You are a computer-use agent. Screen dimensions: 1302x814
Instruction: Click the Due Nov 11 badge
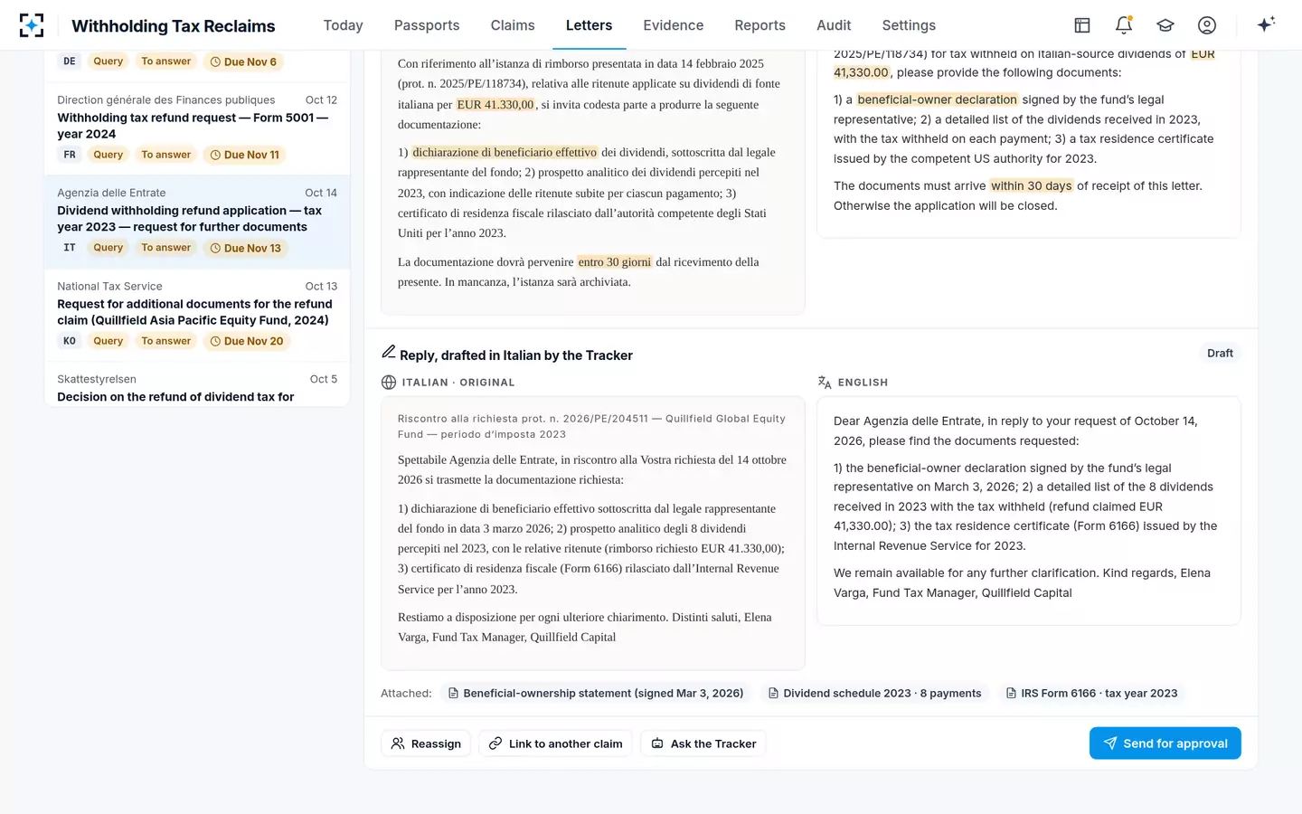click(x=244, y=155)
